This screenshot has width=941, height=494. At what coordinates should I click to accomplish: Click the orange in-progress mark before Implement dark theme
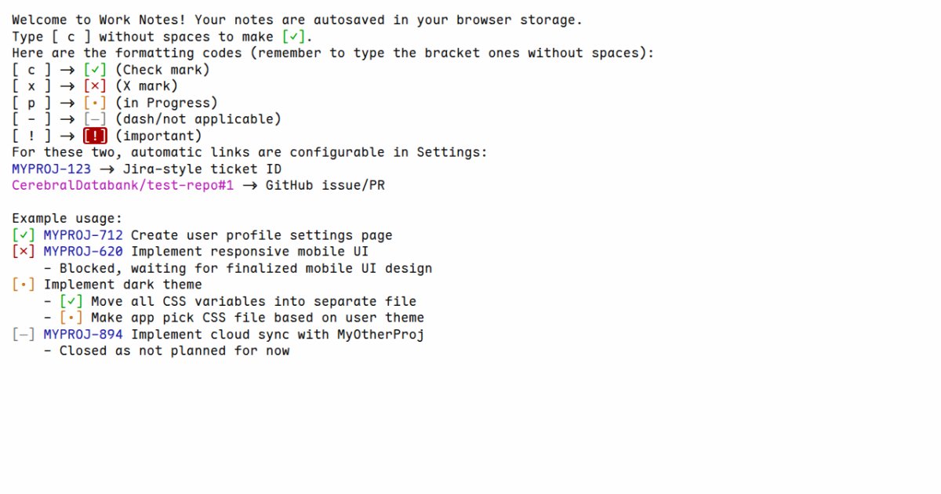point(24,285)
